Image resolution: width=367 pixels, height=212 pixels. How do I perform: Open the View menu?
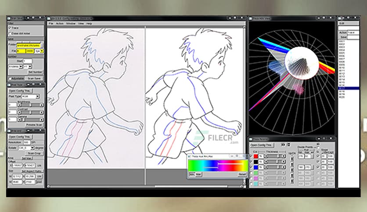(81, 24)
